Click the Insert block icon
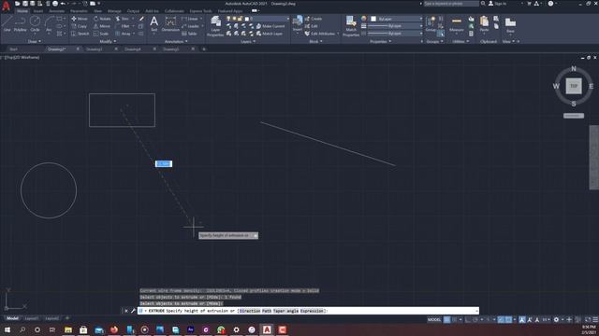The image size is (599, 336). (x=298, y=23)
